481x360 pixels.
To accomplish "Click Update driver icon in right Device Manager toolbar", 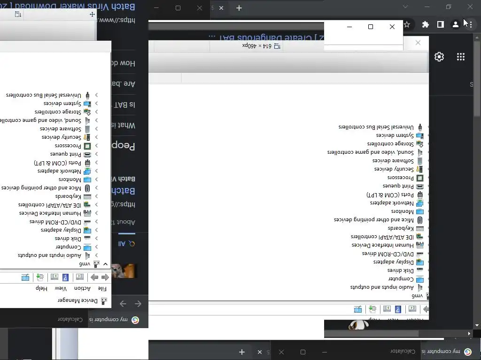I will pos(372,309).
